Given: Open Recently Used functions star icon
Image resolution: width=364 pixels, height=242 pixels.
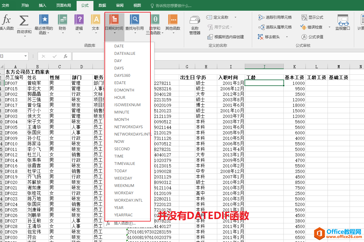Looking at the screenshot, I should click(44, 20).
